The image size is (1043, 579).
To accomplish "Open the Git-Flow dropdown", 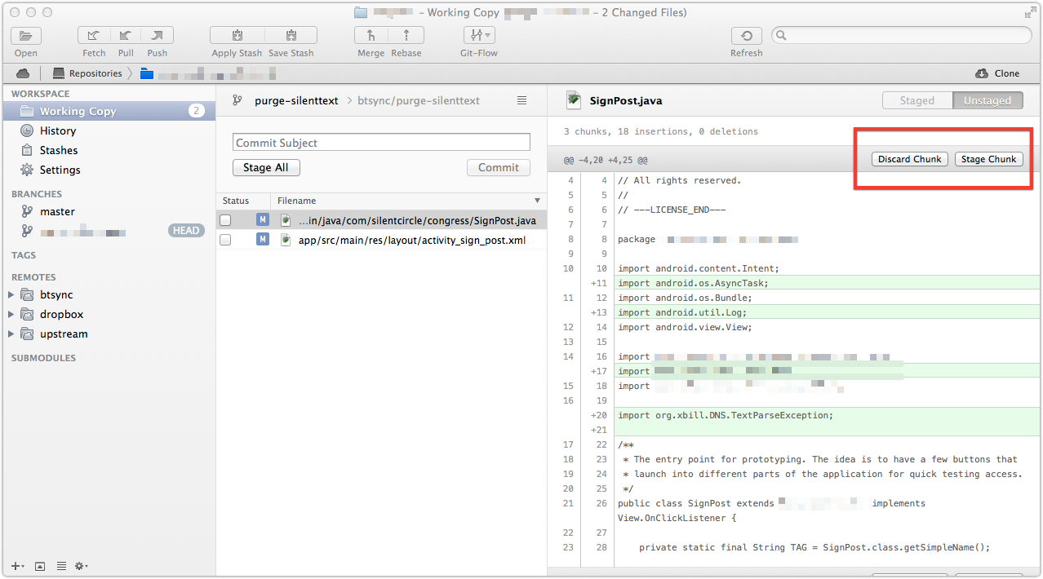I will [x=478, y=36].
